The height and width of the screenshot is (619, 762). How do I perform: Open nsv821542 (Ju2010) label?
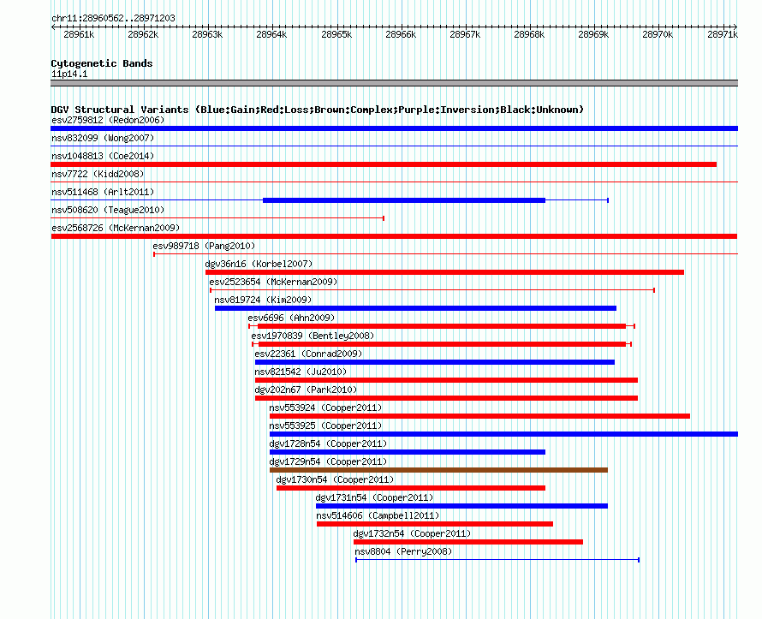[x=301, y=372]
